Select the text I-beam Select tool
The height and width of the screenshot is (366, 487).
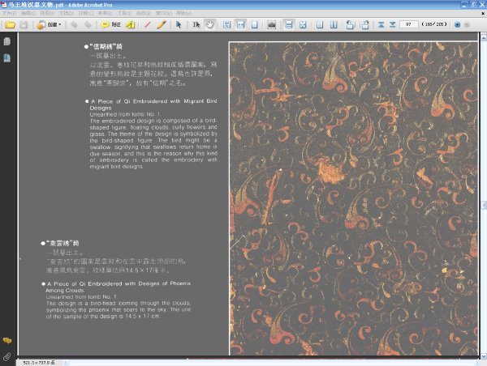tap(196, 25)
